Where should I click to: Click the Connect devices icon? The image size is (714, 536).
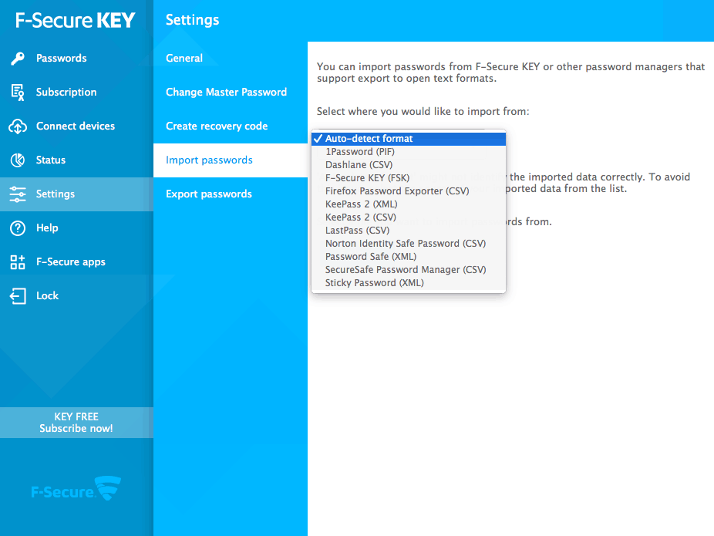[x=17, y=126]
